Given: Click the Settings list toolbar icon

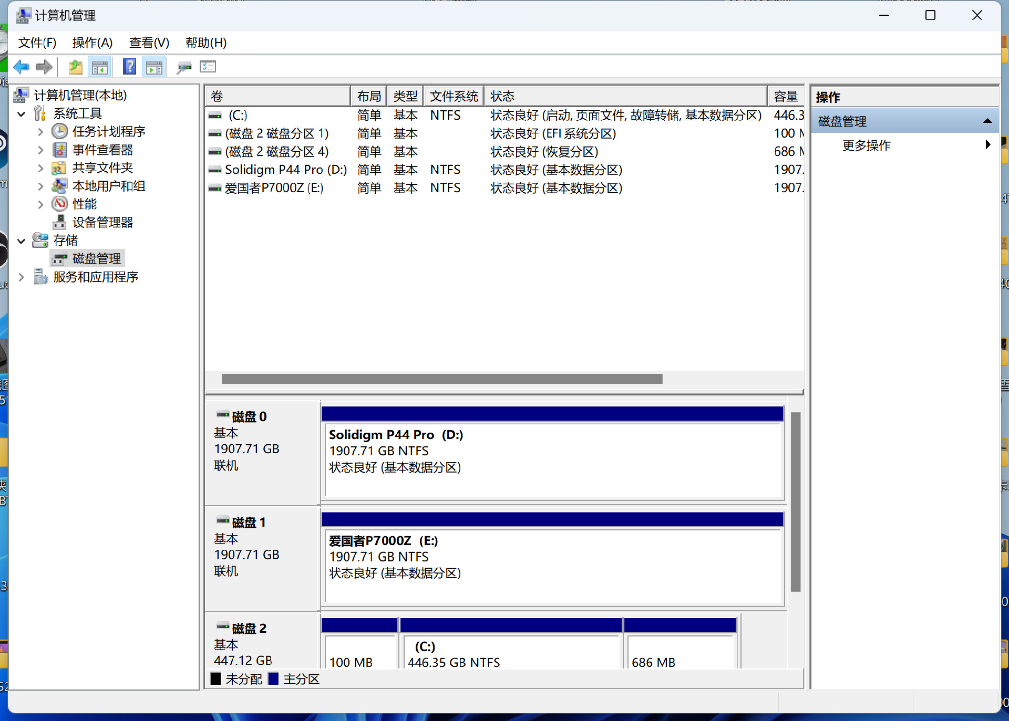Looking at the screenshot, I should (208, 67).
